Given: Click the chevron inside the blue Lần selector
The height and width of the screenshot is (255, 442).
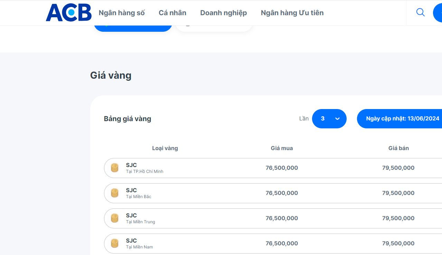Looking at the screenshot, I should point(337,119).
